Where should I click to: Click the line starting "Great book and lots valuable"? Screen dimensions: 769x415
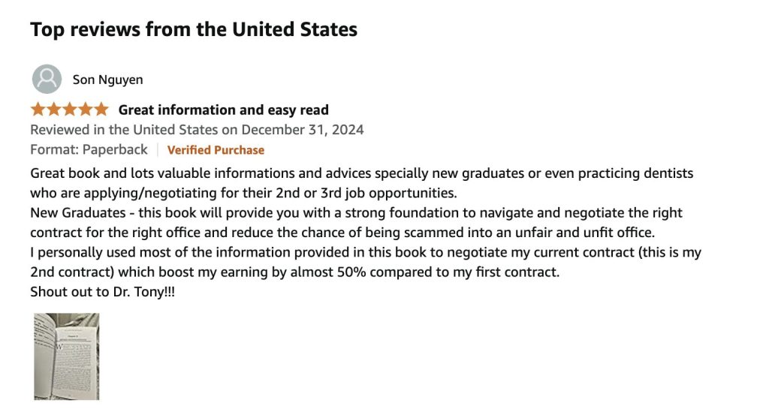[361, 173]
